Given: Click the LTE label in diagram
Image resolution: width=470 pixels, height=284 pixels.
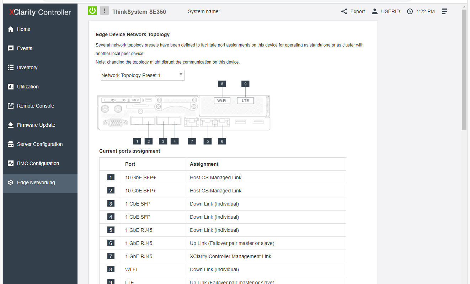Looking at the screenshot, I should tap(245, 100).
